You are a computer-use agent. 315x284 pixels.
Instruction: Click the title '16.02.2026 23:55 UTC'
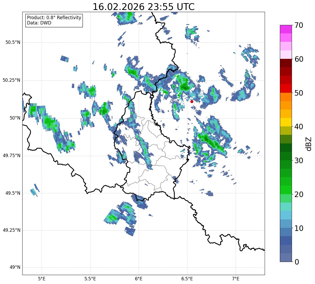[x=144, y=7]
